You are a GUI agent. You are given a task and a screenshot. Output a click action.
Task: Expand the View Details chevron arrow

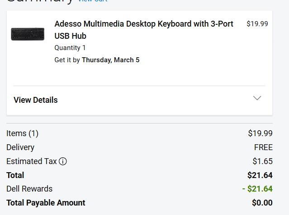257,98
